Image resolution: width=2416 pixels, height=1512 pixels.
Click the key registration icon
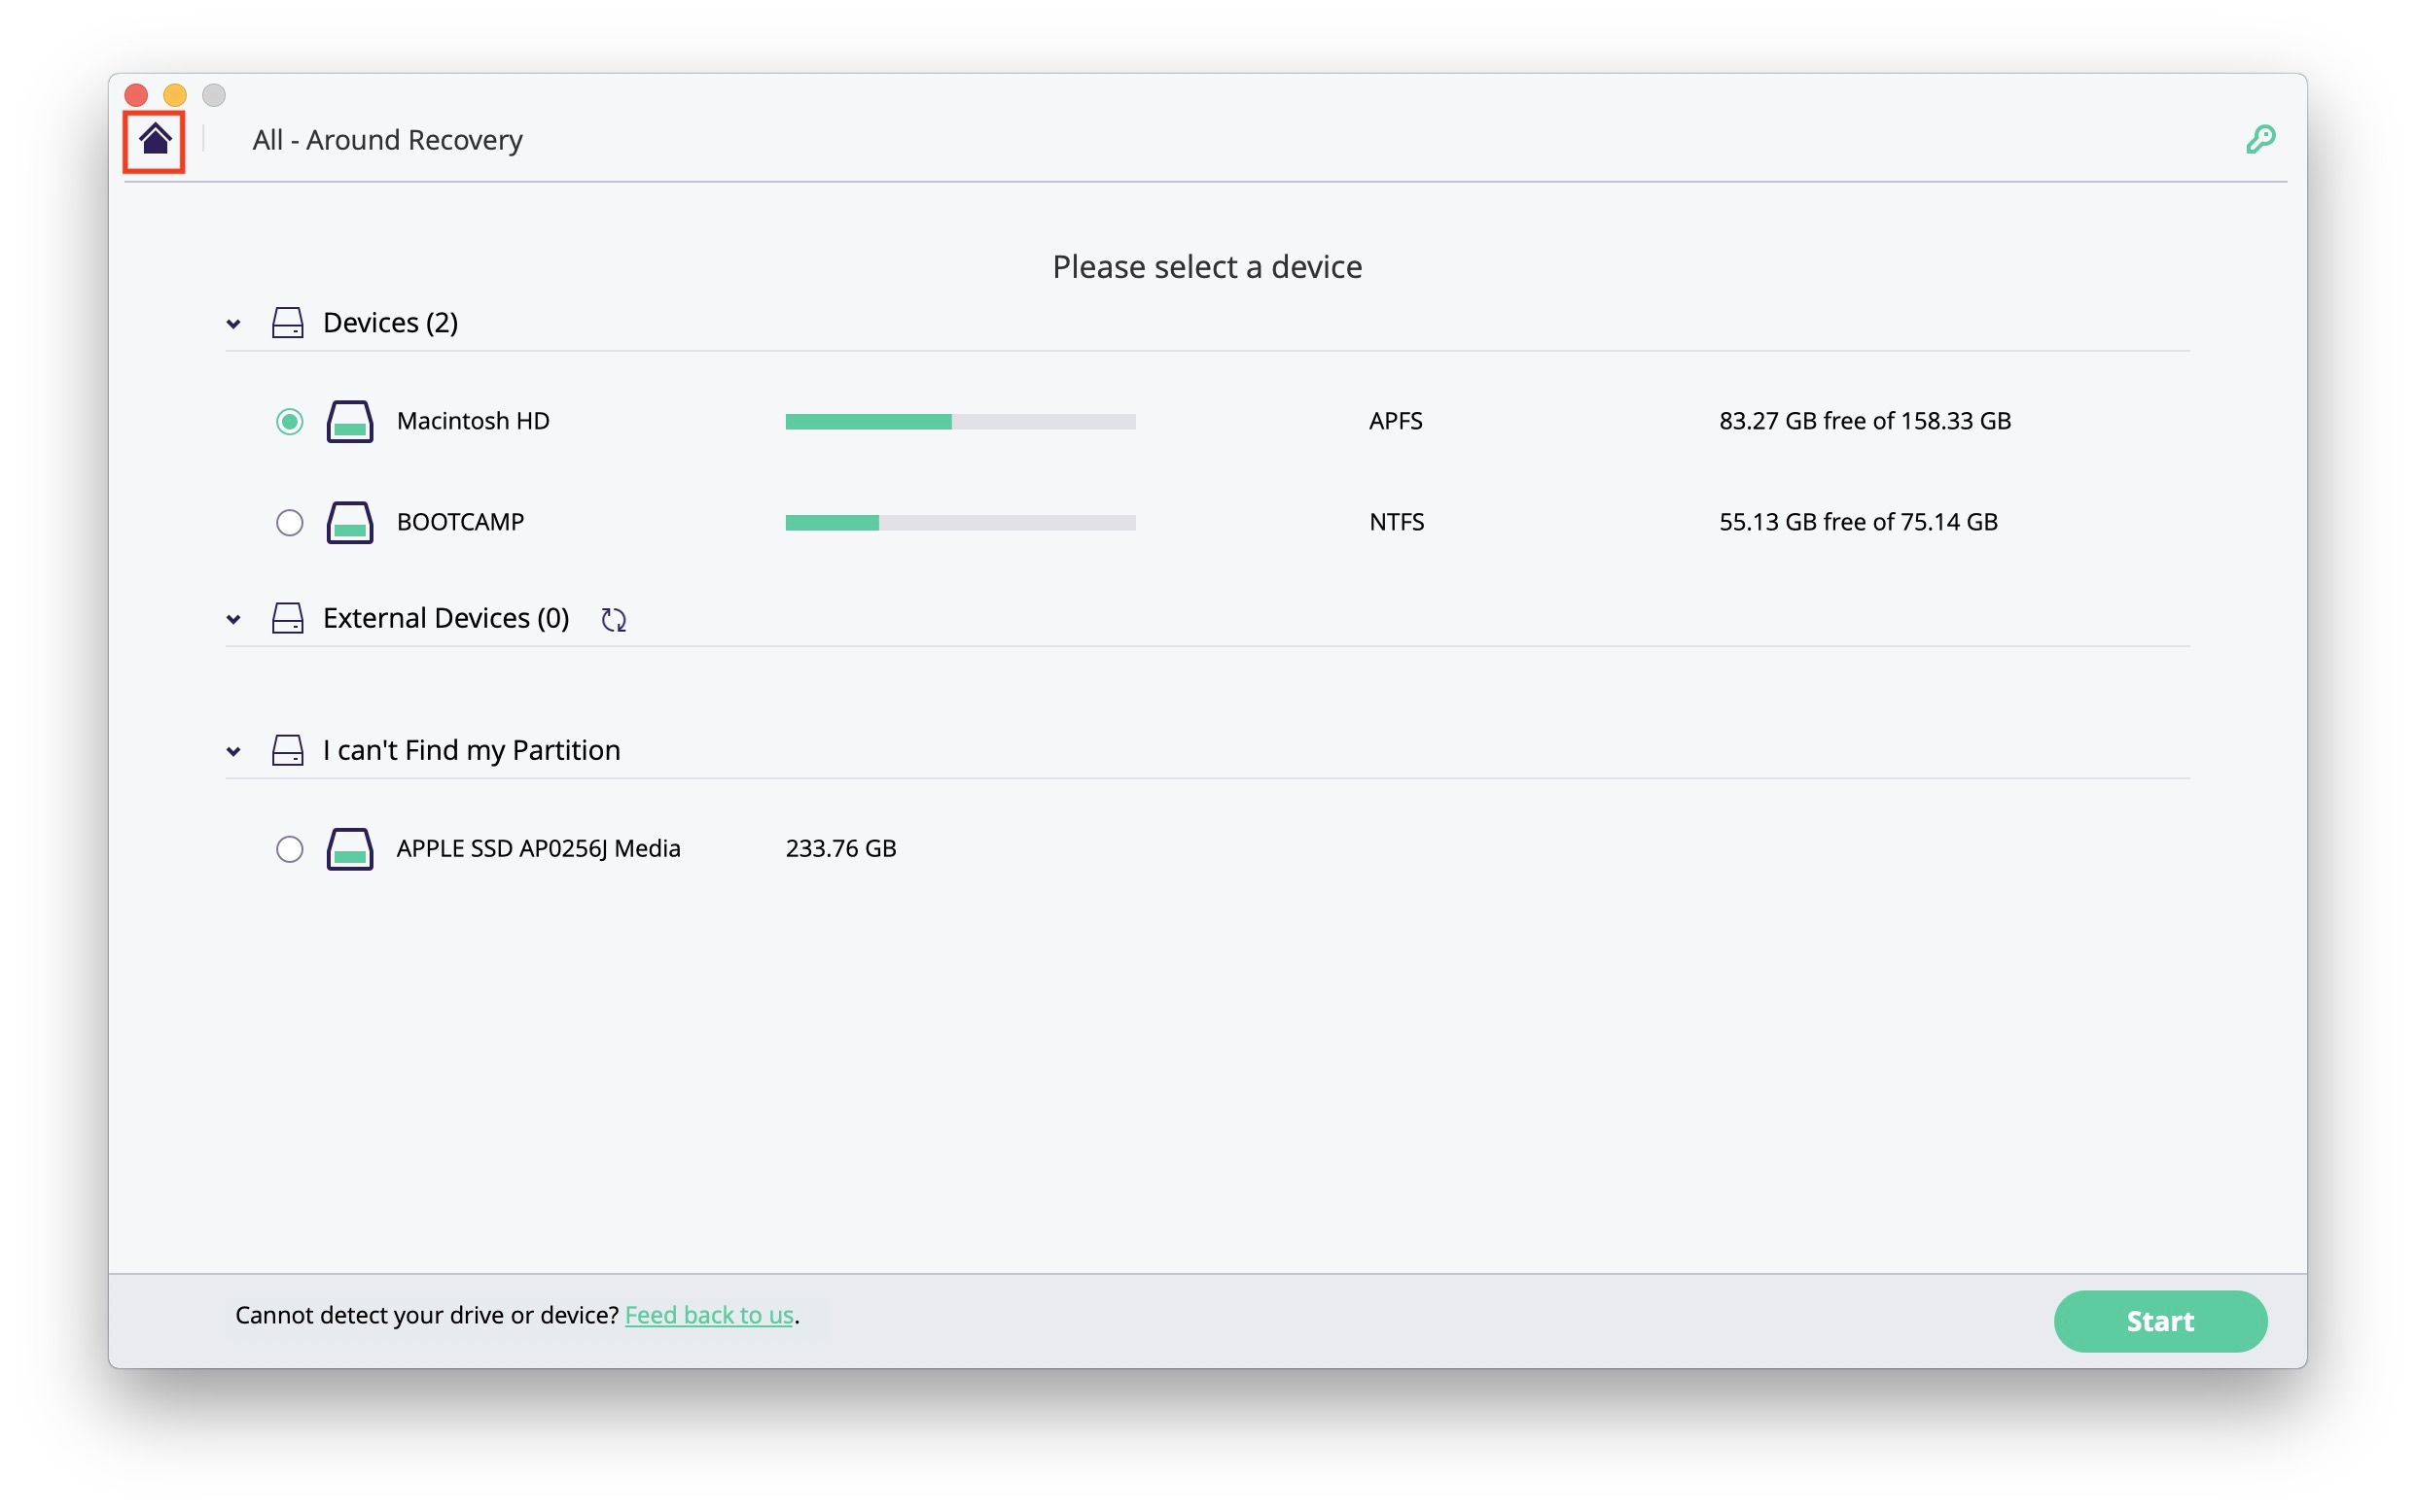(x=2259, y=139)
